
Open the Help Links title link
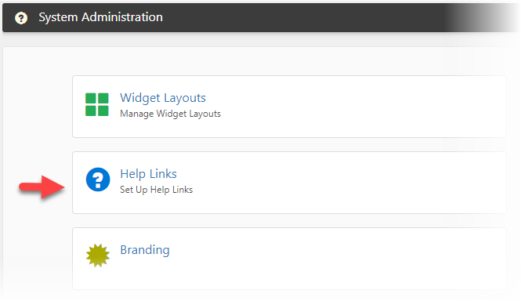[148, 174]
